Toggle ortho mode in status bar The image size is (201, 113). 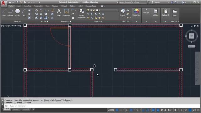(127, 110)
